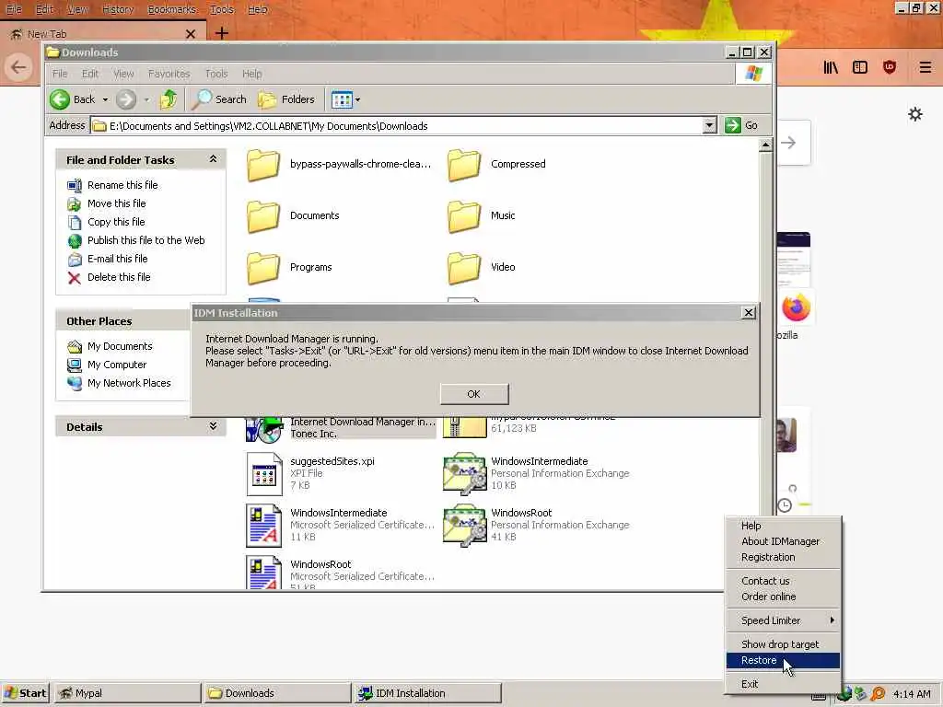Screen dimensions: 943x707
Task: Open the Explorer Favorites menu
Action: pyautogui.click(x=169, y=74)
